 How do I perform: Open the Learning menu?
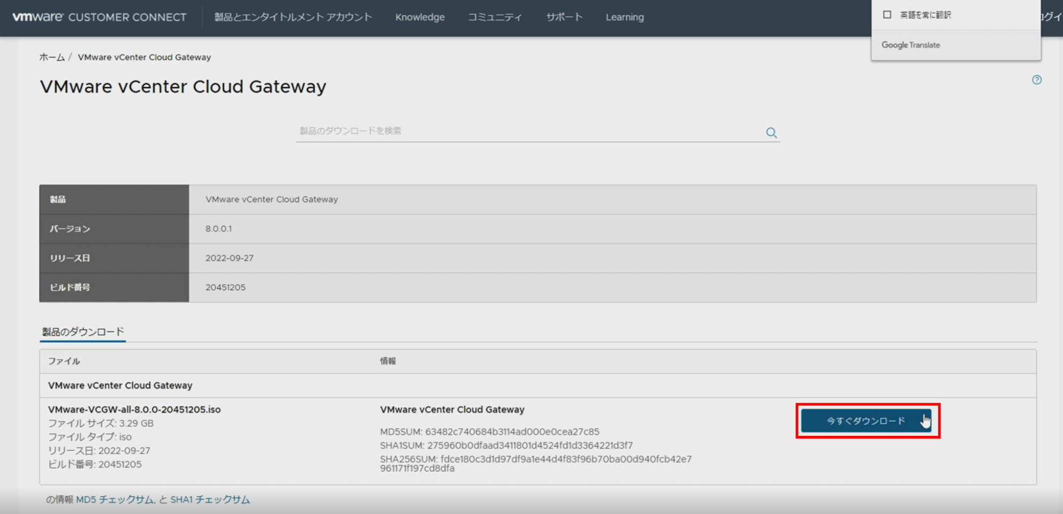click(625, 17)
